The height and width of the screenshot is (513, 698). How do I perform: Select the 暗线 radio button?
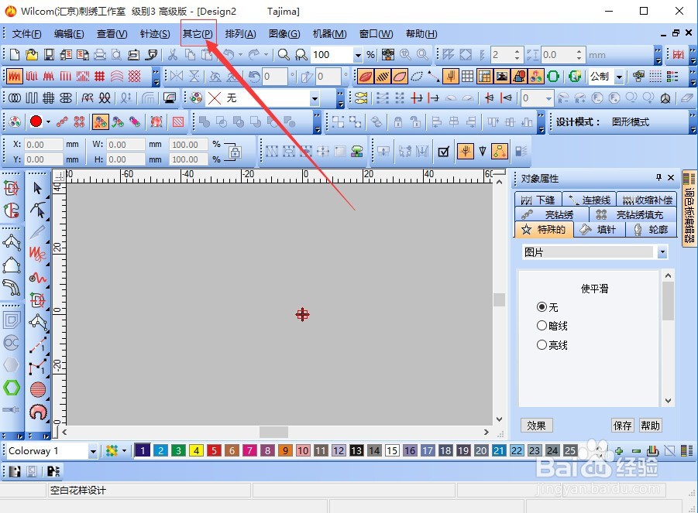(x=542, y=326)
